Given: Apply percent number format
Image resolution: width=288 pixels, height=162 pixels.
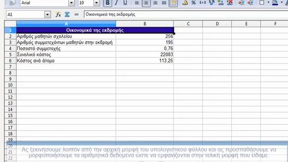Looking at the screenshot, I should click(x=193, y=3).
